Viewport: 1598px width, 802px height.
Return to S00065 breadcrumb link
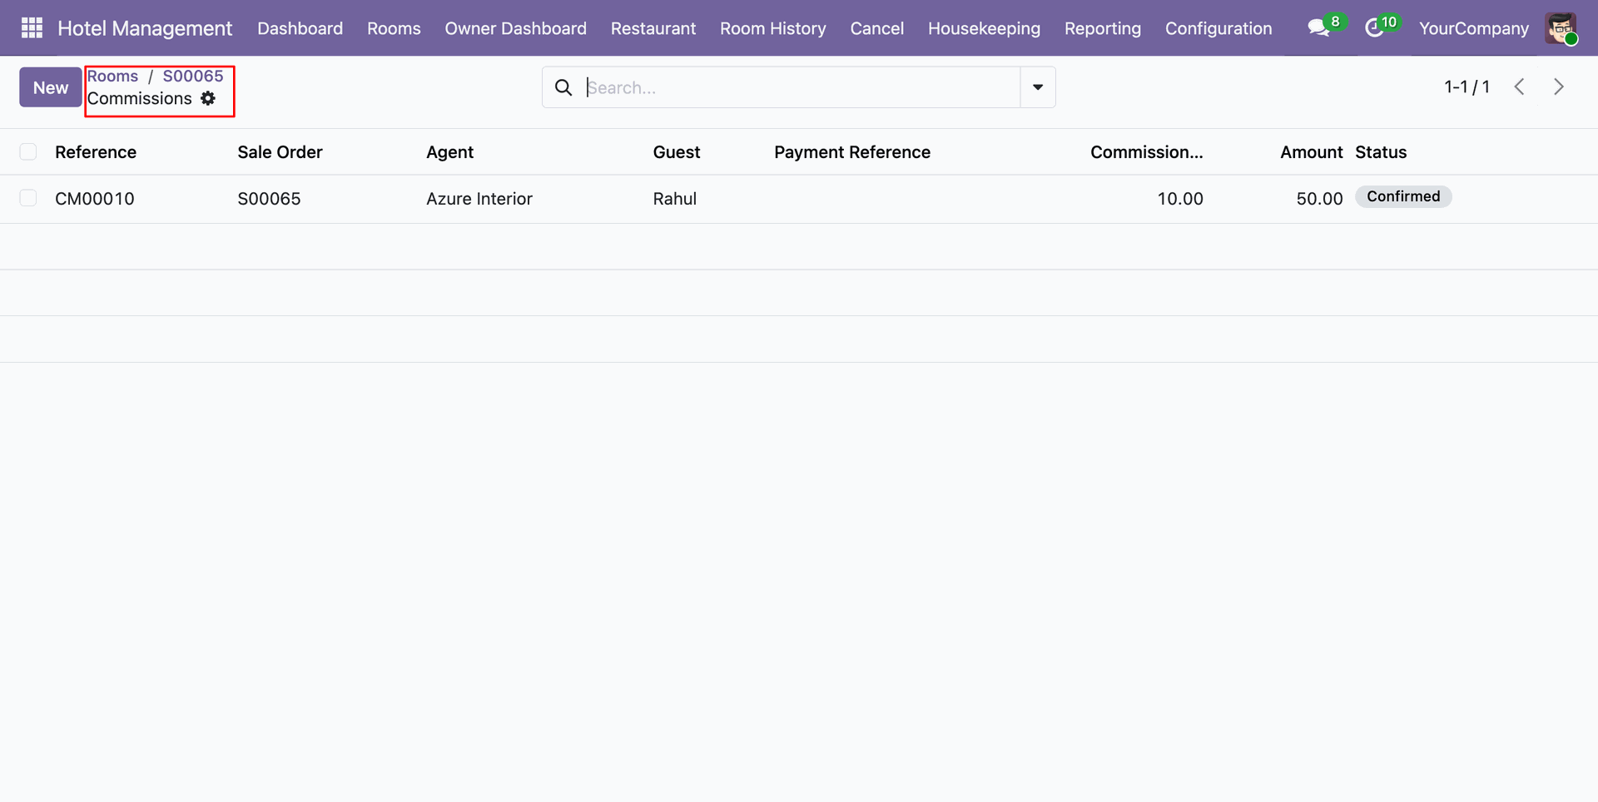pyautogui.click(x=193, y=76)
